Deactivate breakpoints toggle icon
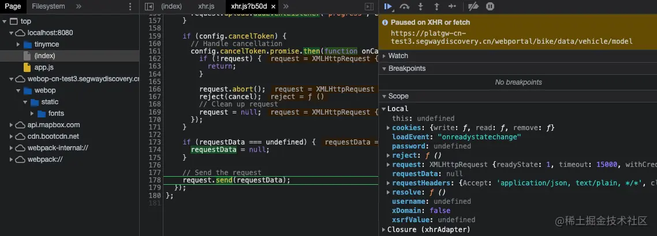 click(x=473, y=6)
